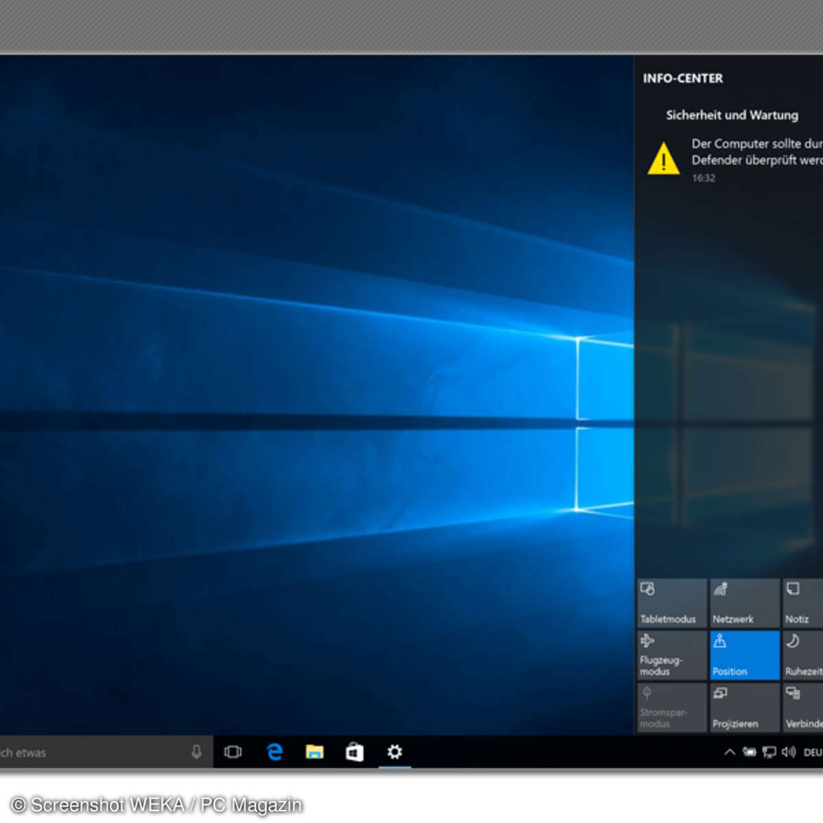Click the network tray icon
The width and height of the screenshot is (823, 823).
coord(770,752)
